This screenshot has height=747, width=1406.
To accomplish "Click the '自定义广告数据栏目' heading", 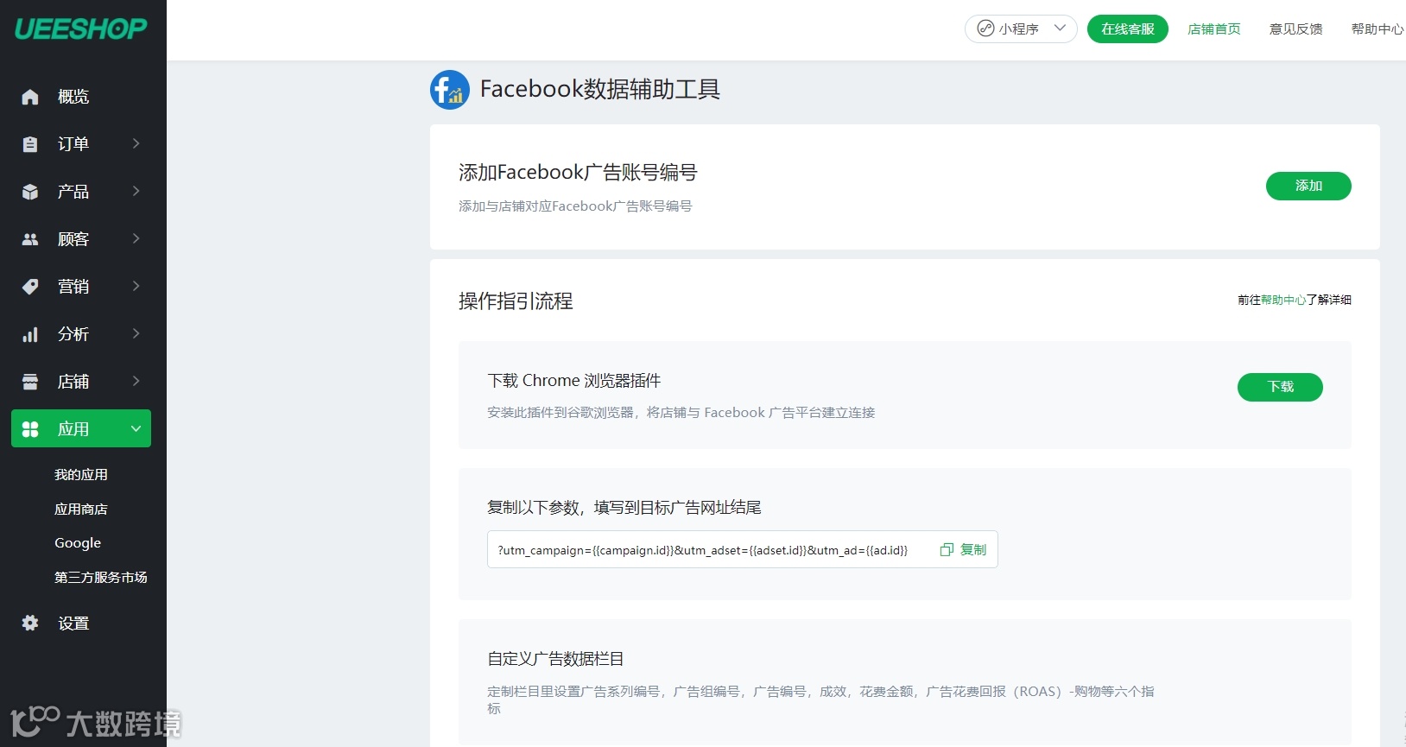I will pyautogui.click(x=555, y=659).
